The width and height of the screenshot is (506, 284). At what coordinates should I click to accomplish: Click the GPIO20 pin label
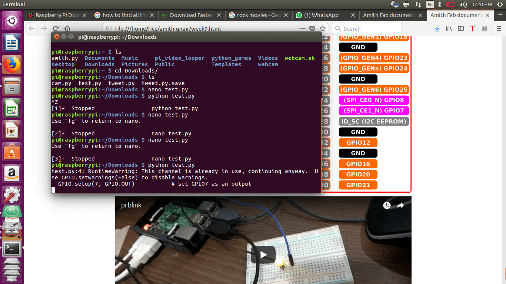[358, 174]
